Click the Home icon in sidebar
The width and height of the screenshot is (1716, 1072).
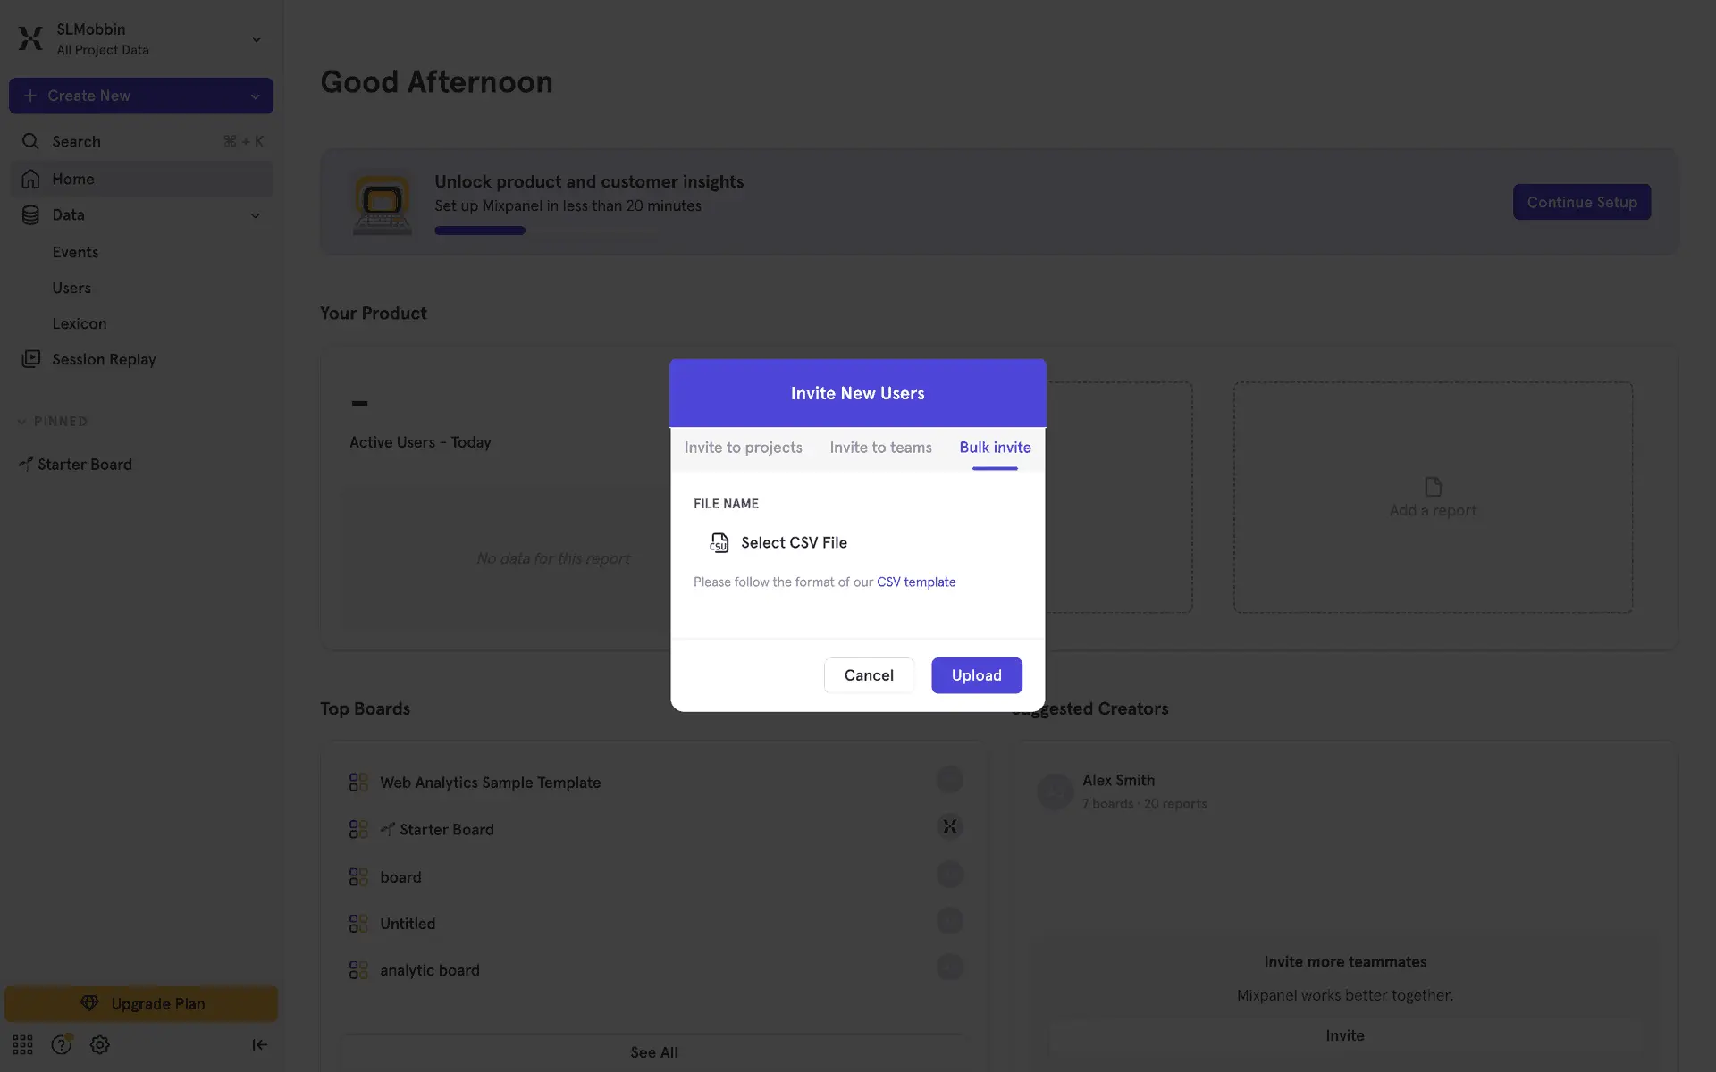coord(30,179)
